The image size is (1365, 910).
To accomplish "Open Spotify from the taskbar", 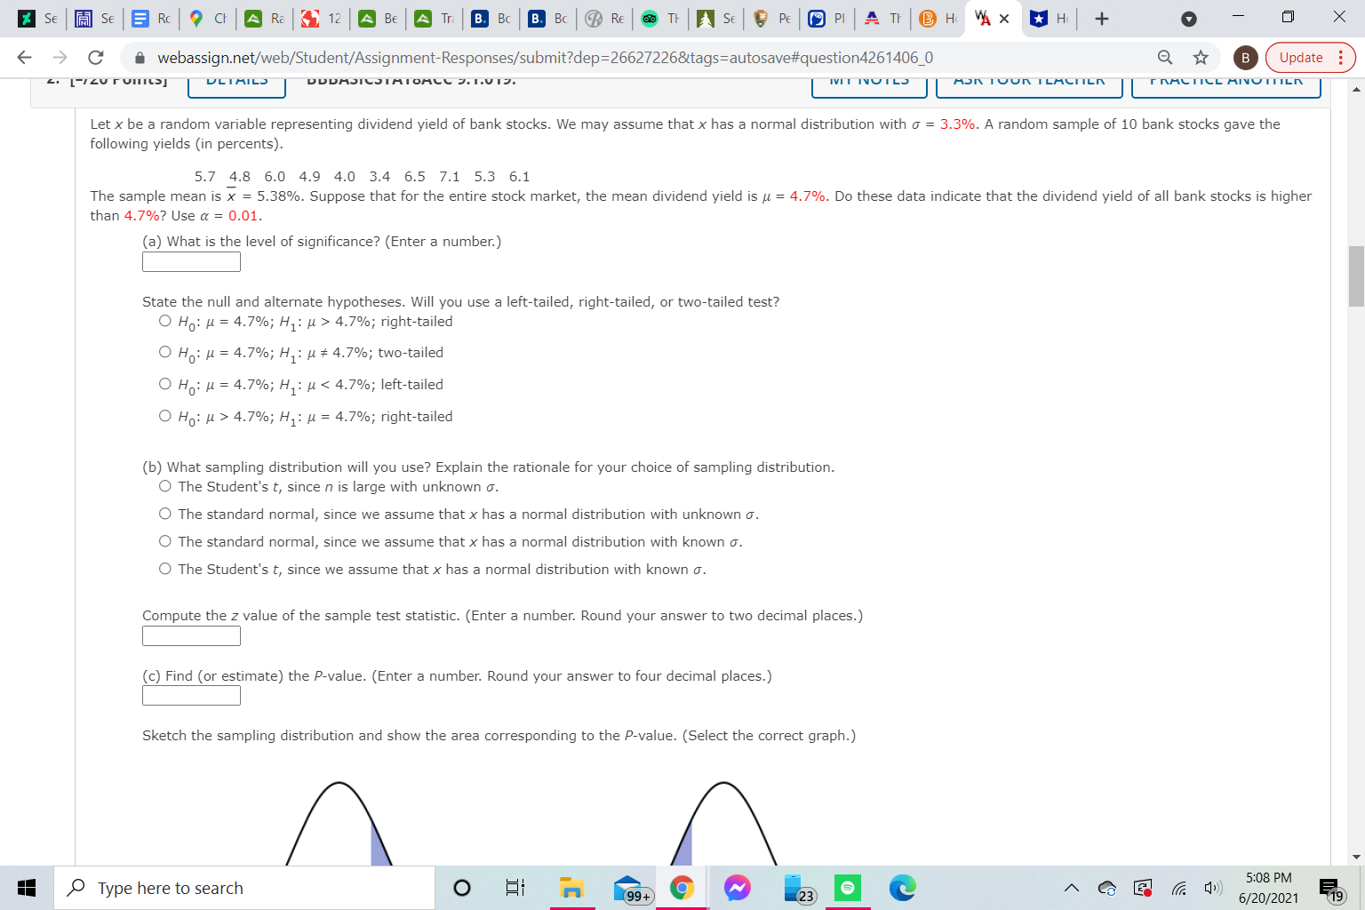I will point(847,887).
